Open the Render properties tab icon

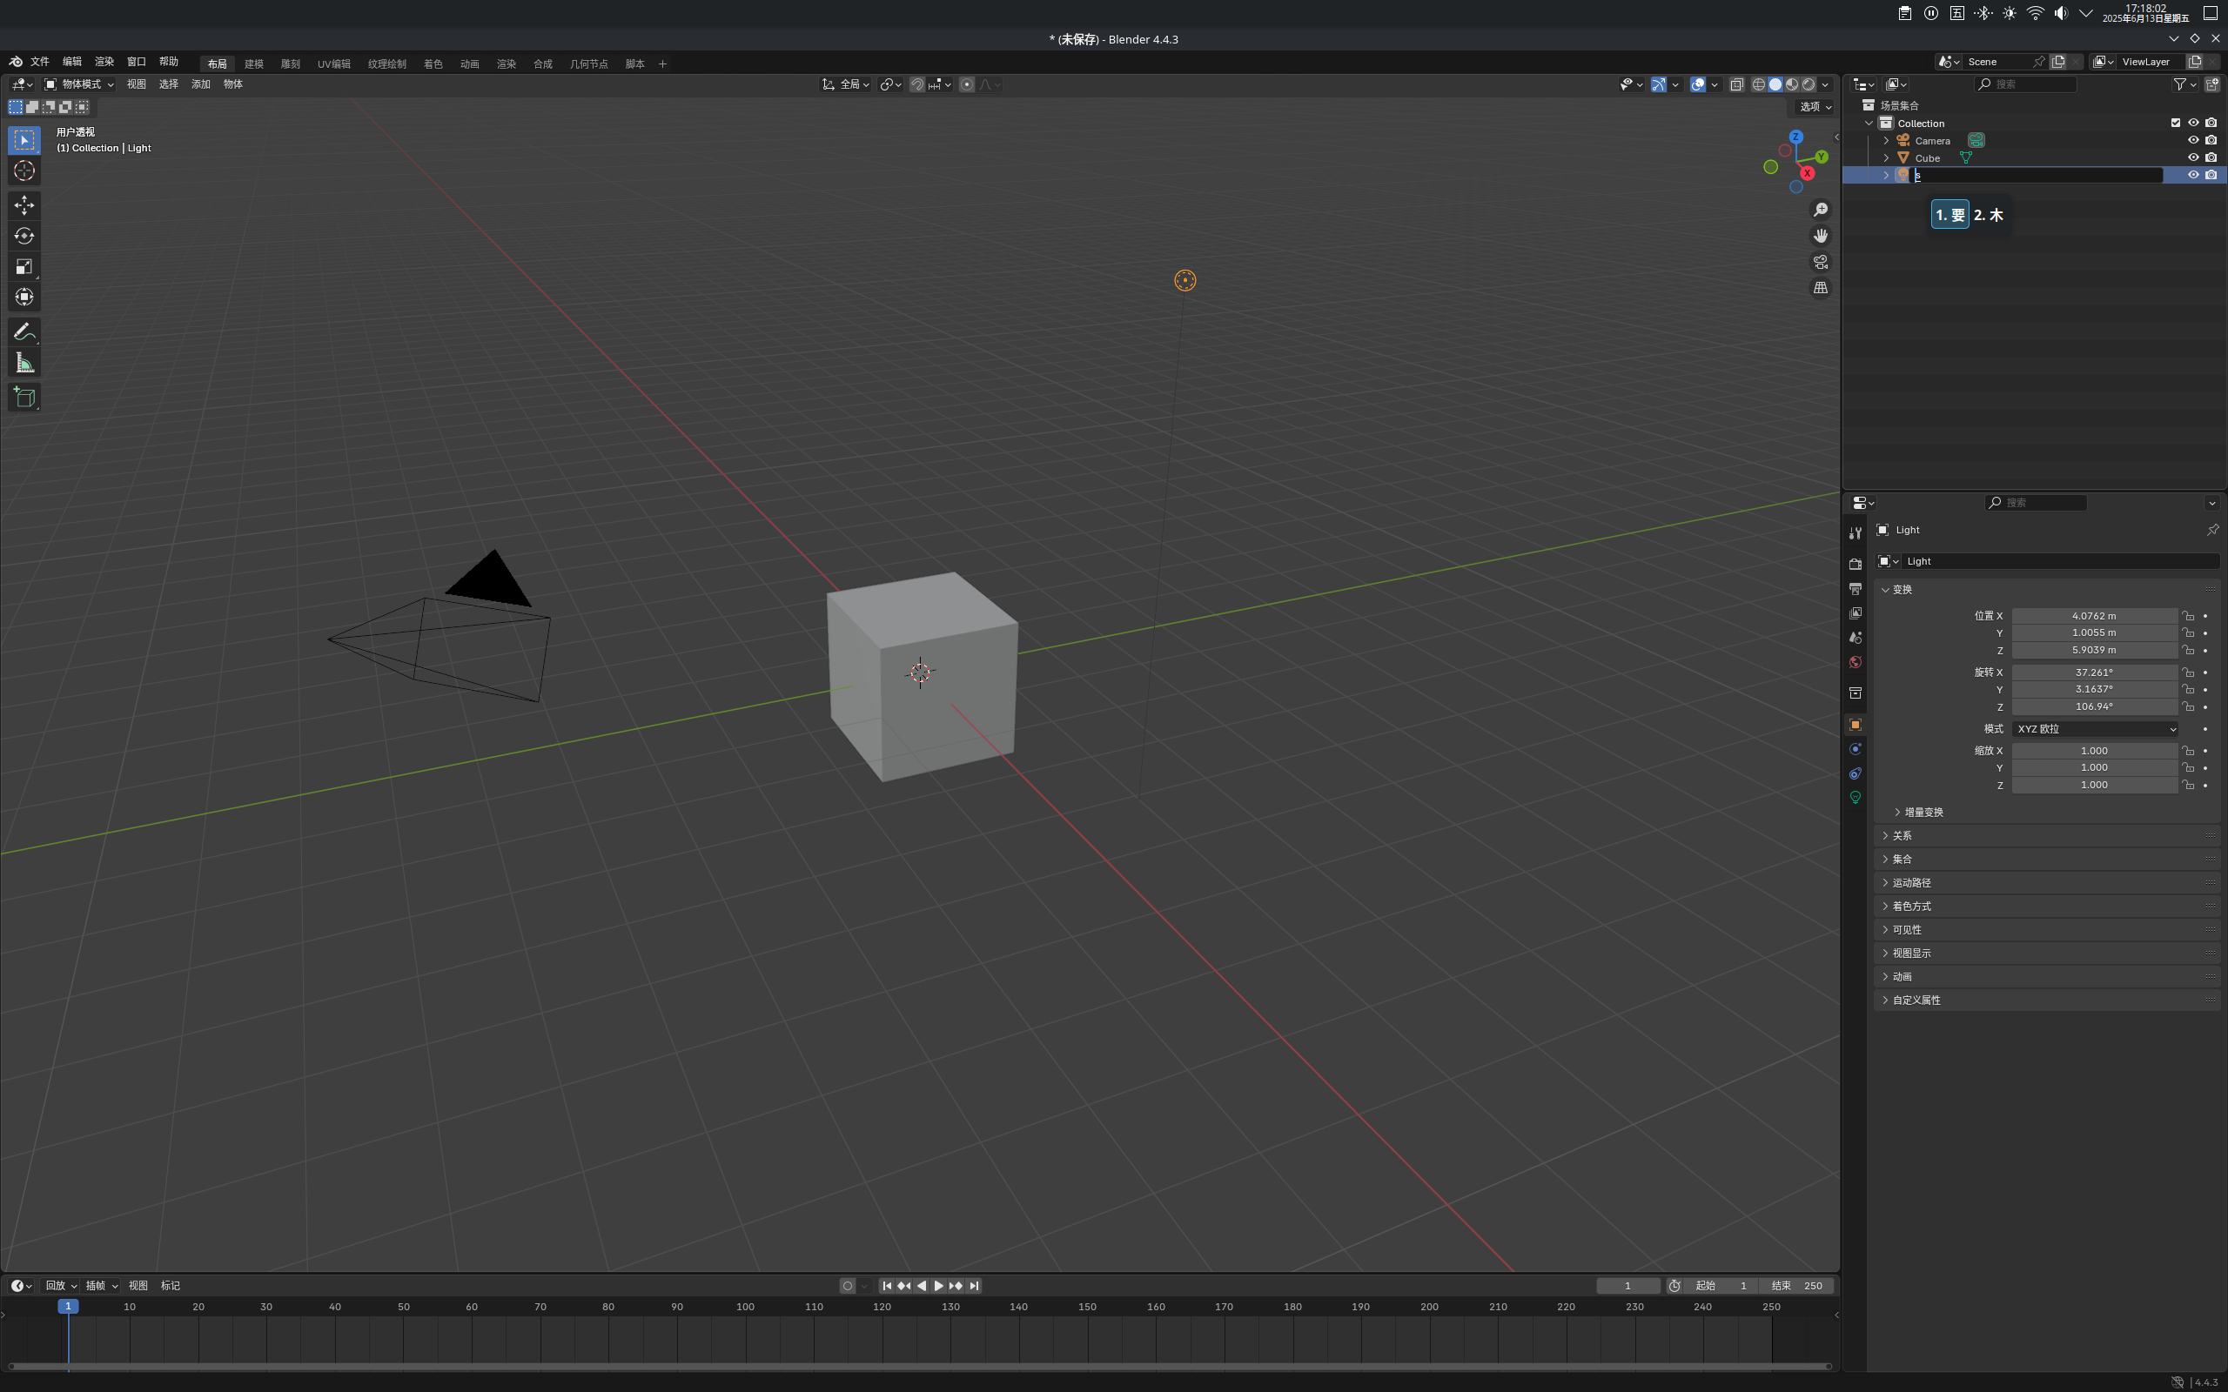(1856, 564)
